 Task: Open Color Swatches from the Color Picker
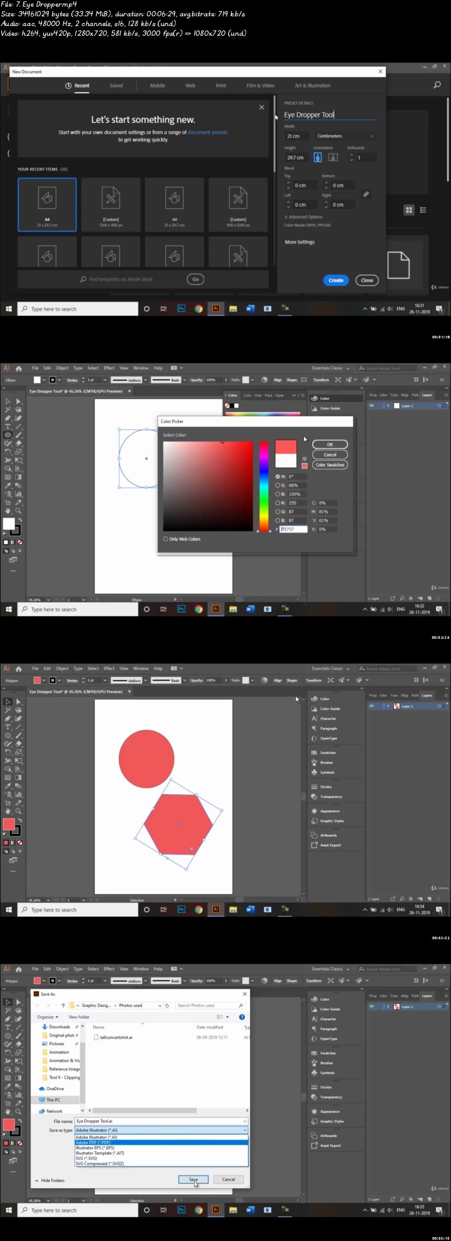(x=330, y=465)
